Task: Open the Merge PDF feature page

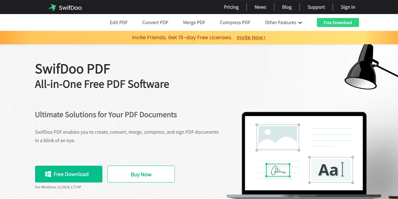Action: pos(194,23)
